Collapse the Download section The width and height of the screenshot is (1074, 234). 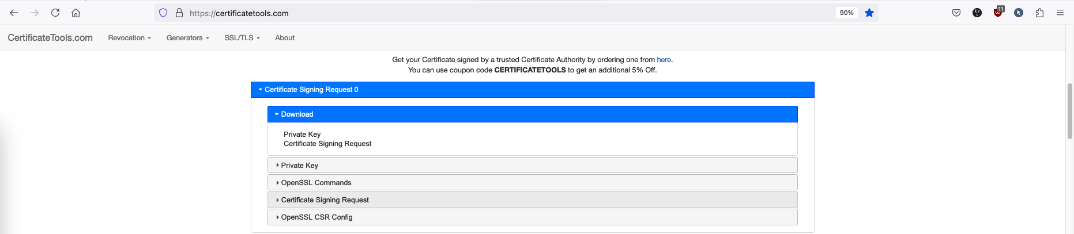[x=297, y=114]
